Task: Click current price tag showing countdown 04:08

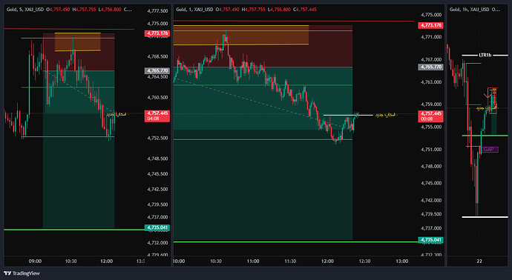Action: pyautogui.click(x=157, y=116)
